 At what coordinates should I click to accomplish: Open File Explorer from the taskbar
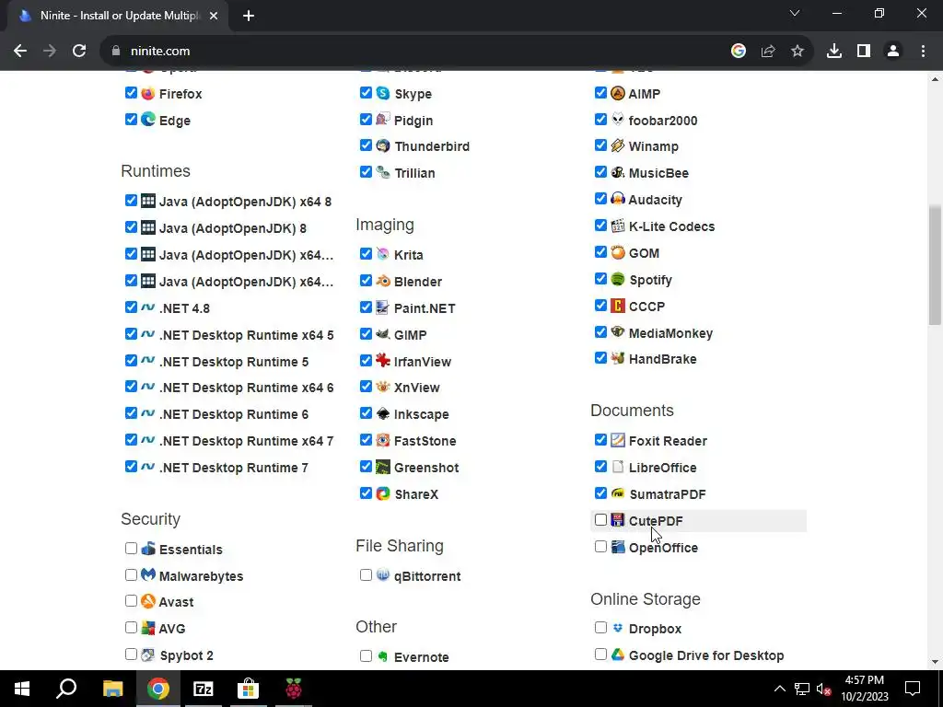[112, 689]
